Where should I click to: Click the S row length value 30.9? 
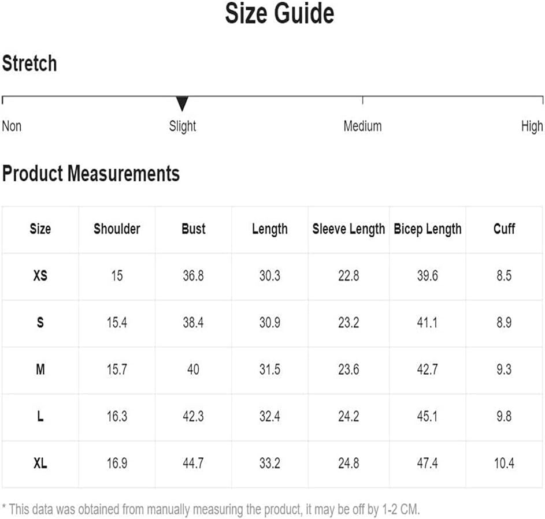pyautogui.click(x=270, y=323)
